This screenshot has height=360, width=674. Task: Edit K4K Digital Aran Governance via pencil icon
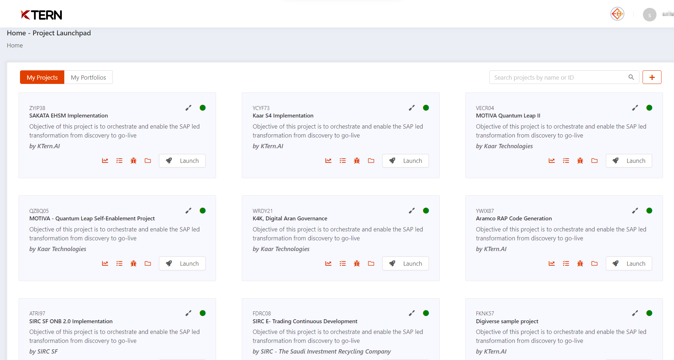pyautogui.click(x=412, y=211)
